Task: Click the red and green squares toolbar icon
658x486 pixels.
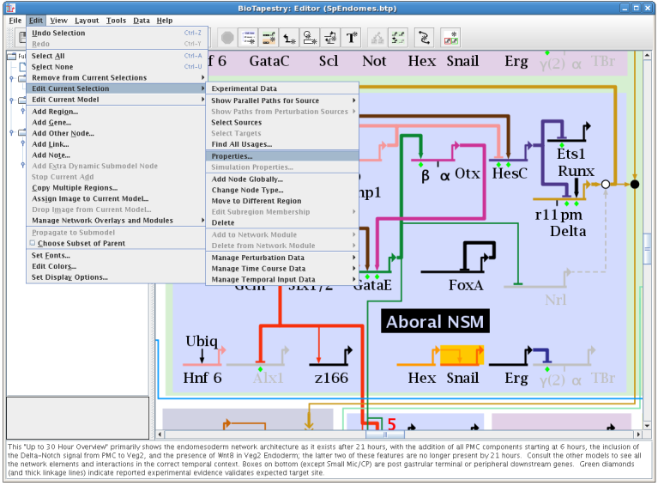Action: (450, 37)
